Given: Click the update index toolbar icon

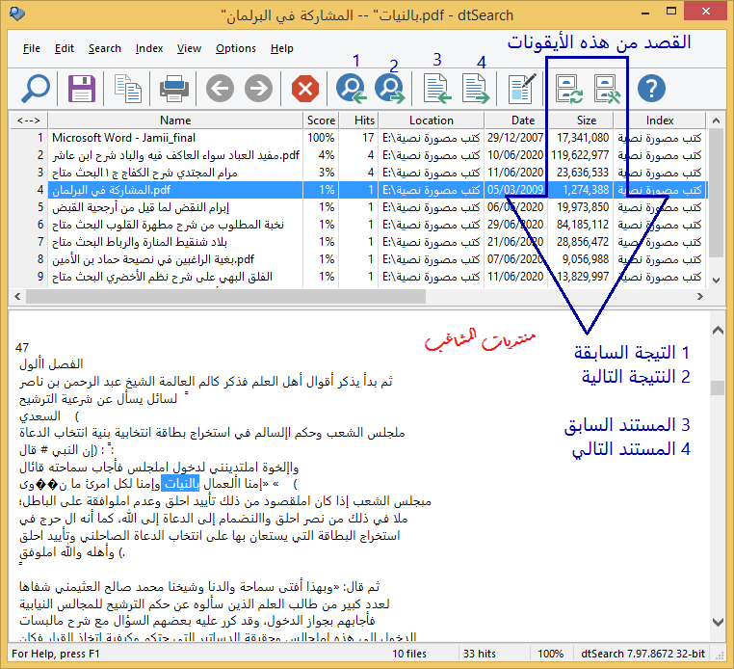Looking at the screenshot, I should (x=568, y=90).
